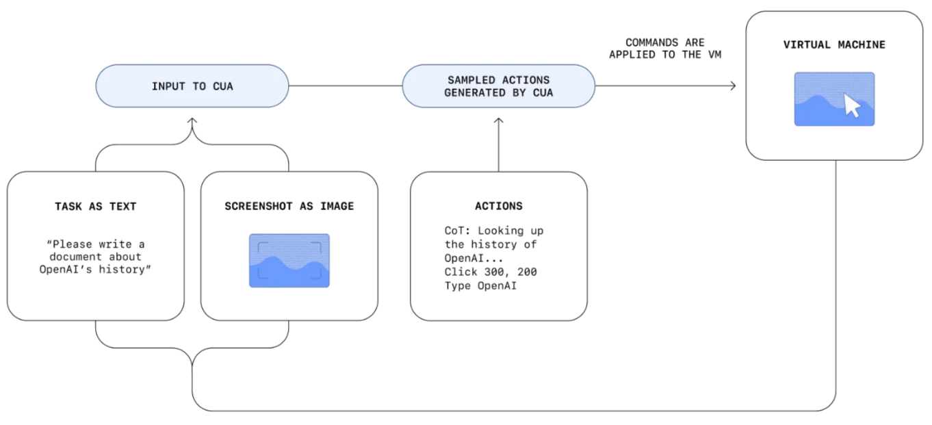Image resolution: width=932 pixels, height=425 pixels.
Task: Click the quoted OpenAI's history task text
Action: (96, 257)
